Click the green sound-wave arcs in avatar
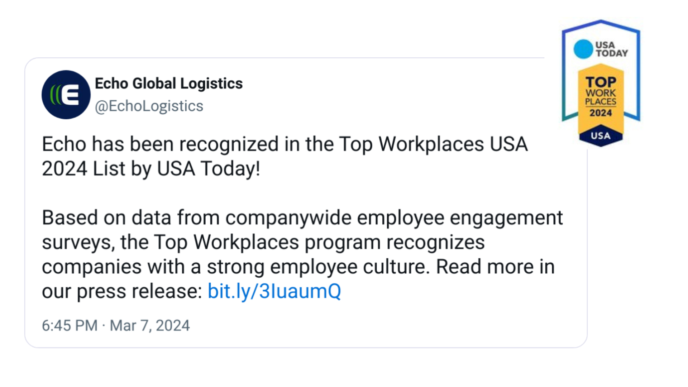 click(x=54, y=95)
